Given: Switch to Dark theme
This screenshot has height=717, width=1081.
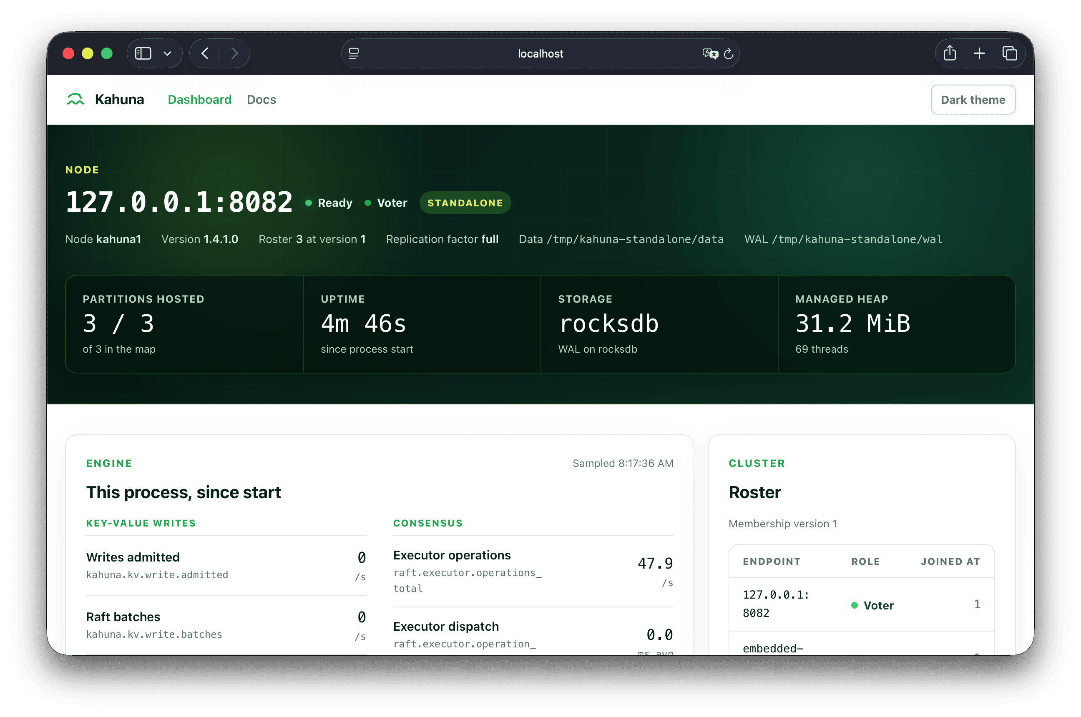Looking at the screenshot, I should (973, 100).
